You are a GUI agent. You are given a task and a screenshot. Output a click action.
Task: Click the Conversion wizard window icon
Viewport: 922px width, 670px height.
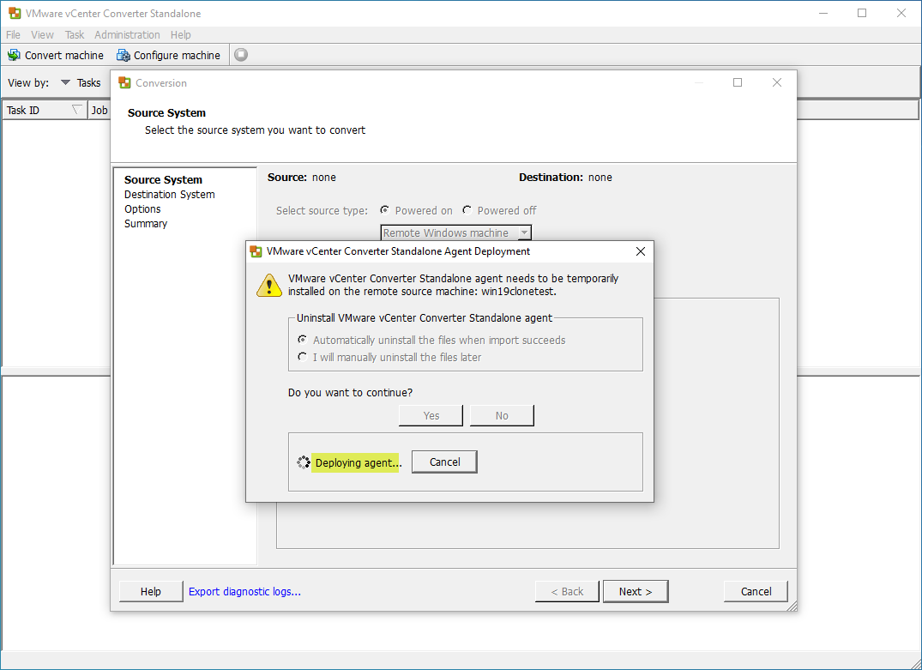tap(124, 83)
